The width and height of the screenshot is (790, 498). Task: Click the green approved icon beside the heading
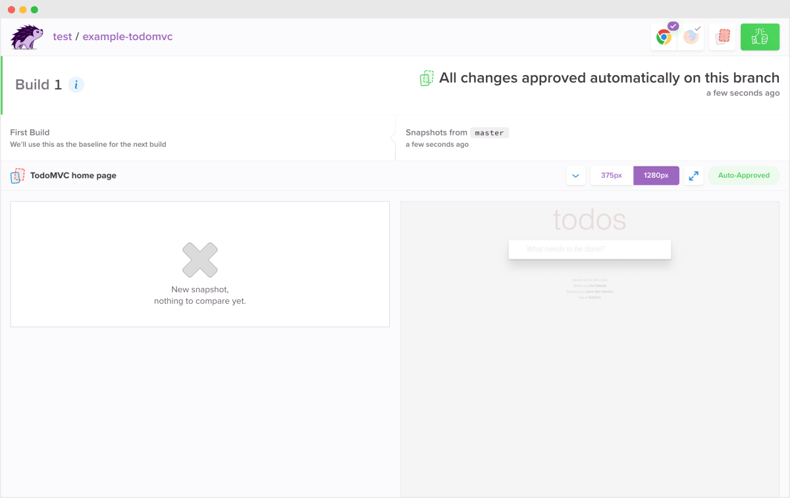pos(427,78)
